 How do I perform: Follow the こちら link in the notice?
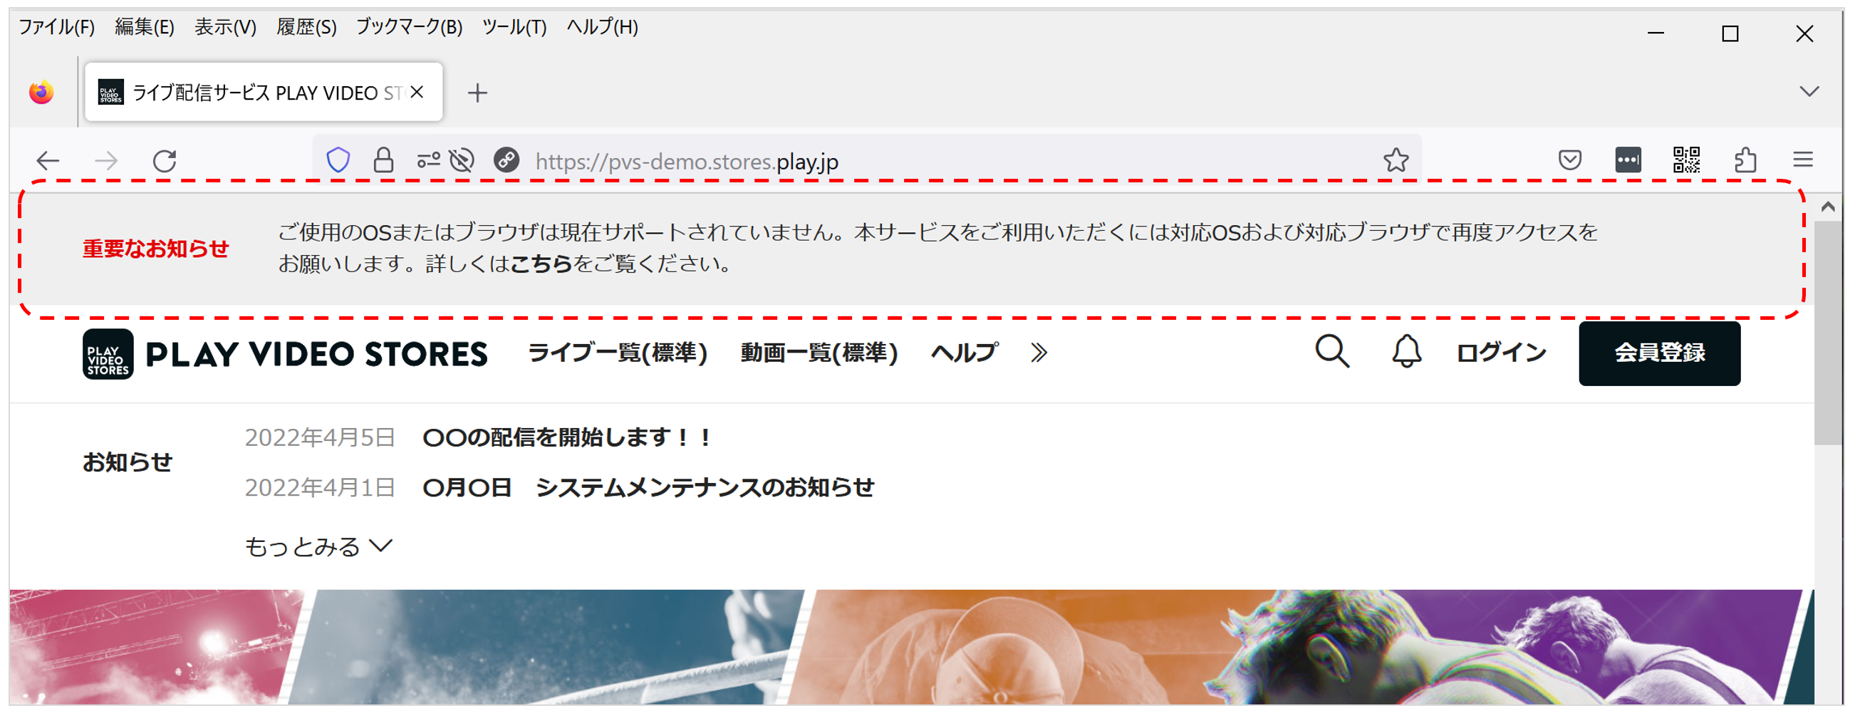click(x=541, y=264)
